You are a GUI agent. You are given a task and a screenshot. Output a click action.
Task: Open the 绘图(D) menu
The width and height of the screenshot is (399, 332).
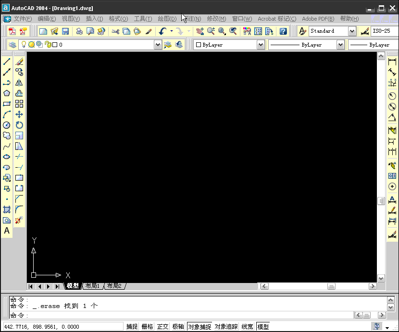(167, 19)
